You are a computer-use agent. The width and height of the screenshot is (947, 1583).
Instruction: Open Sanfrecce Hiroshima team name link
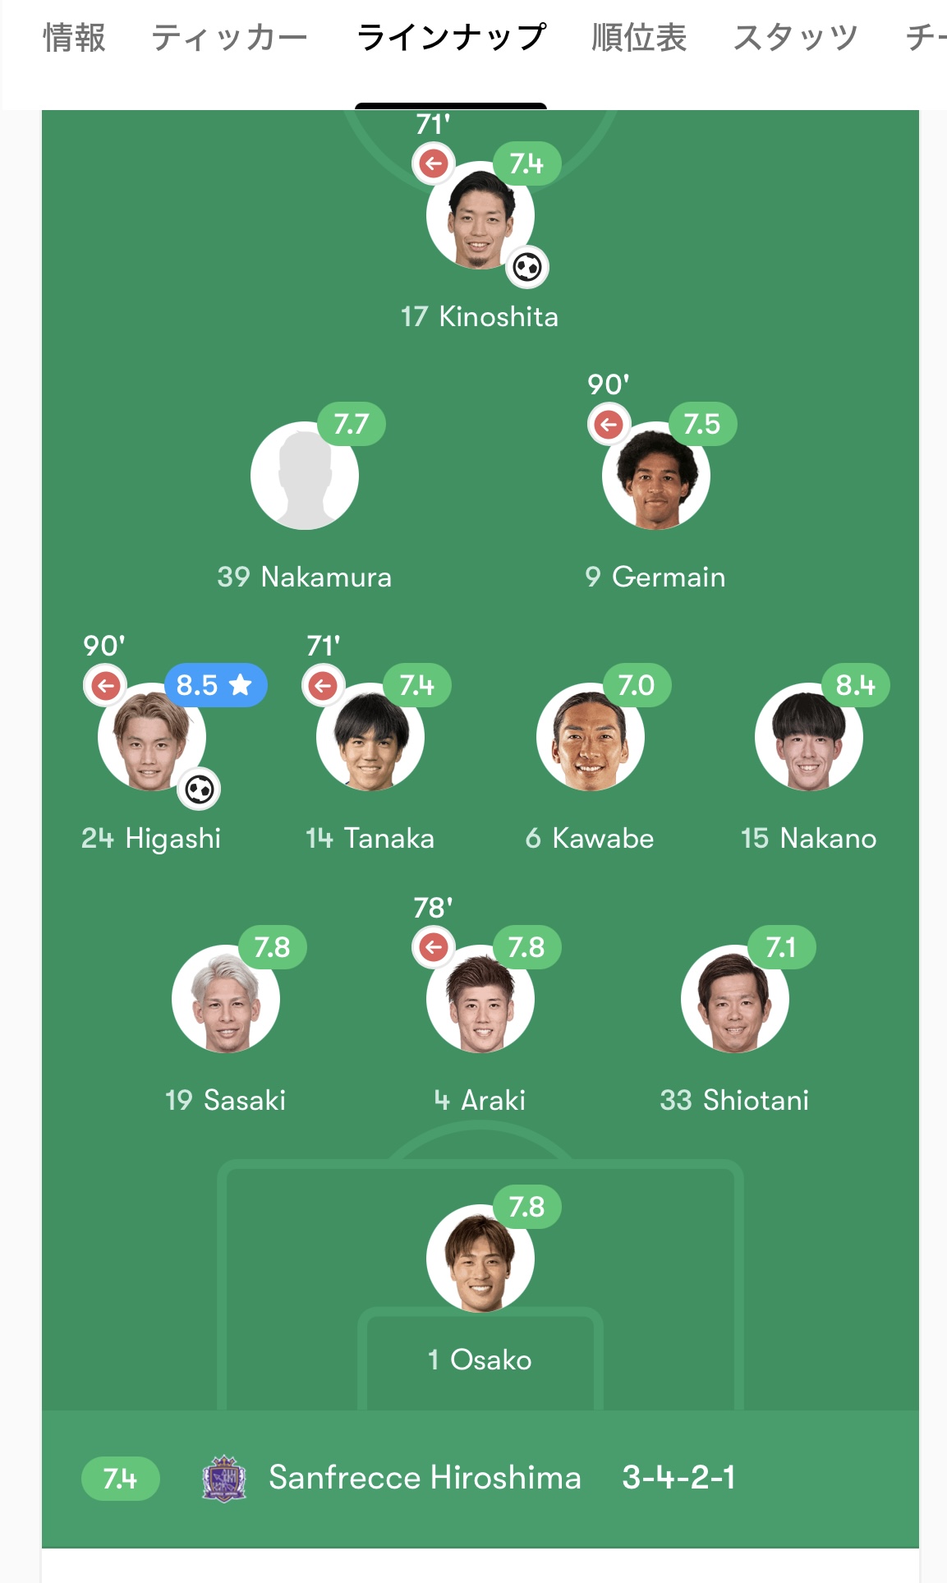[425, 1478]
